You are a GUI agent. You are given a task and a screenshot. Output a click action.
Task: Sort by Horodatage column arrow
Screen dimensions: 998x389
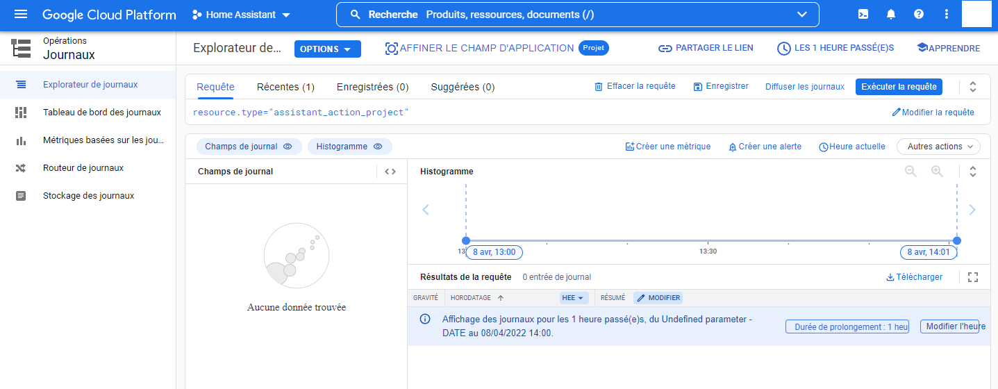click(501, 298)
